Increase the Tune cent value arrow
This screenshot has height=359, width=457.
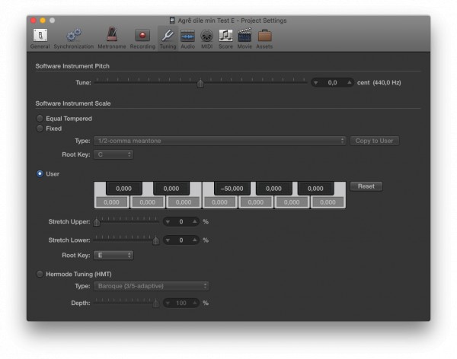pyautogui.click(x=349, y=83)
